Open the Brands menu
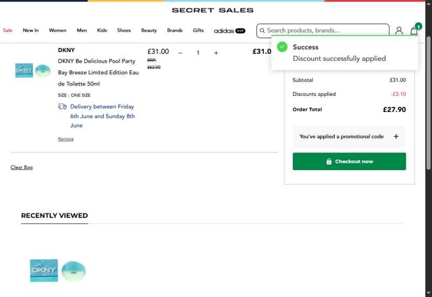Viewport: 432px width, 297px height. (175, 30)
